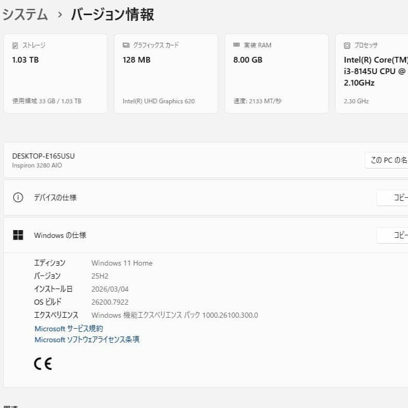Select 速度: 2133 MT/秒 text

click(x=257, y=101)
